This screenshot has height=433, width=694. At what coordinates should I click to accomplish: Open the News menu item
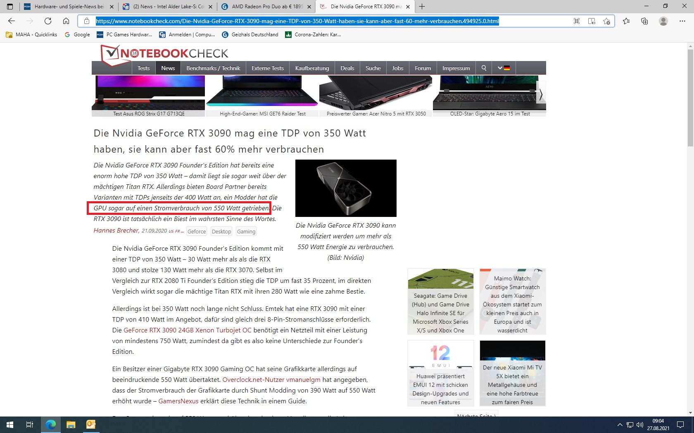[x=168, y=68]
